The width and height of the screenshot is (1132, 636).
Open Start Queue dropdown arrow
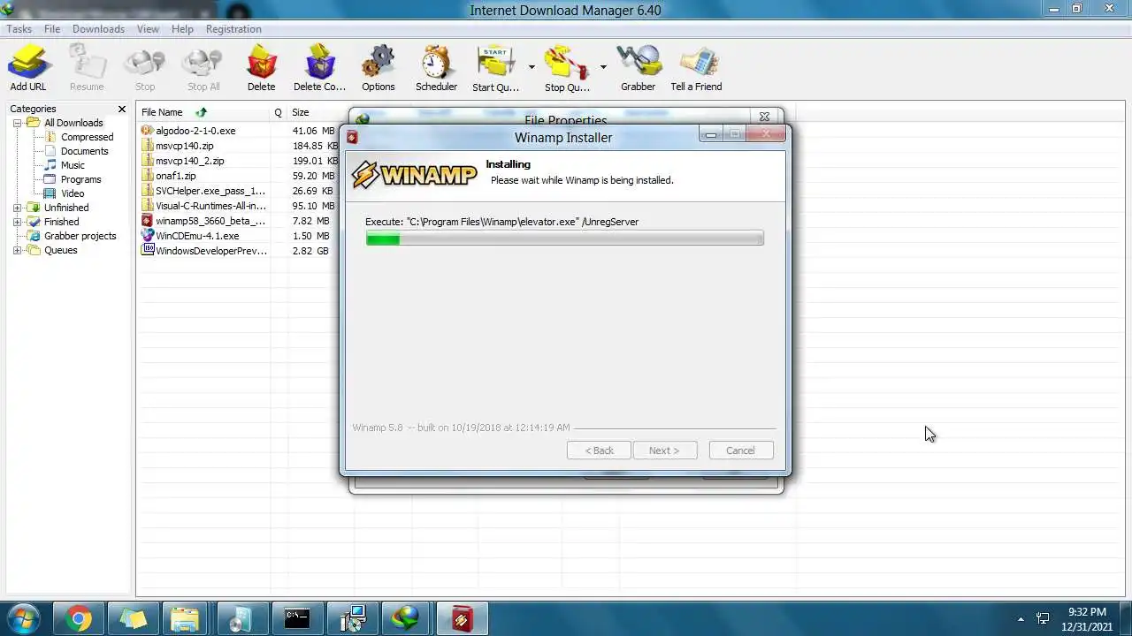point(532,67)
